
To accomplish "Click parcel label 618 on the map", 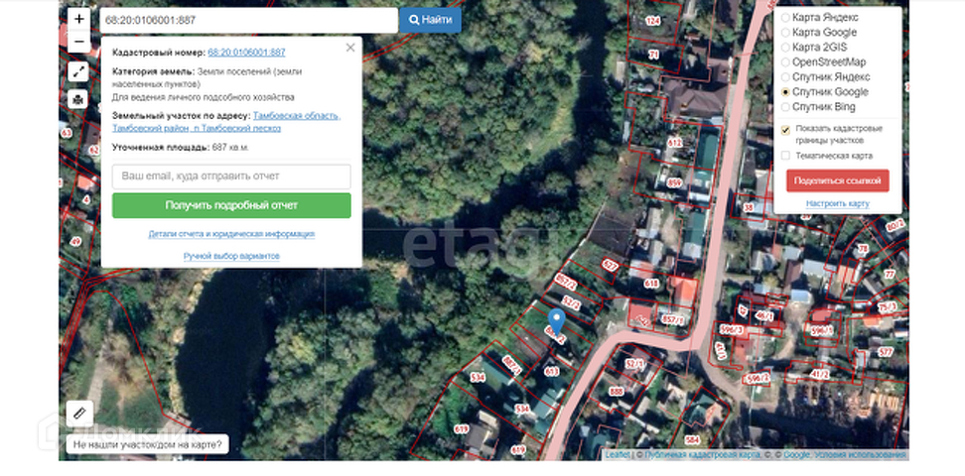I will click(x=651, y=284).
